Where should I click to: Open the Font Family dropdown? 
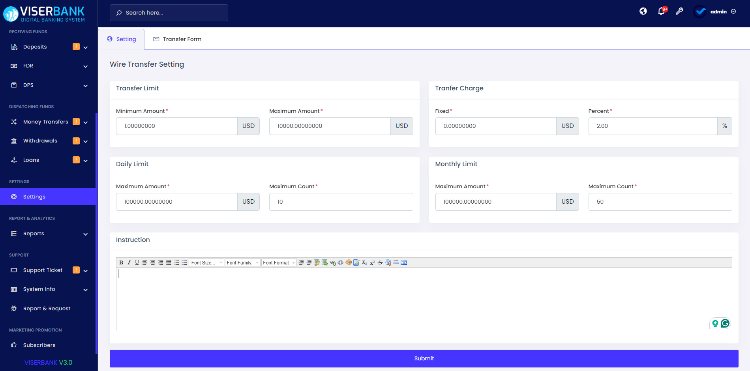point(242,262)
